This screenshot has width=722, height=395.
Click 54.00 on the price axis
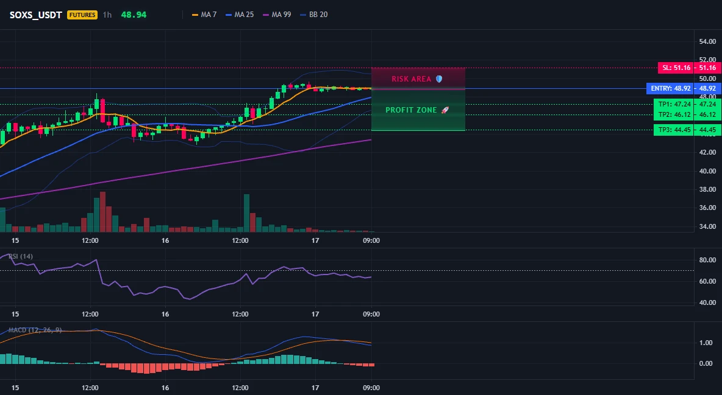point(707,42)
